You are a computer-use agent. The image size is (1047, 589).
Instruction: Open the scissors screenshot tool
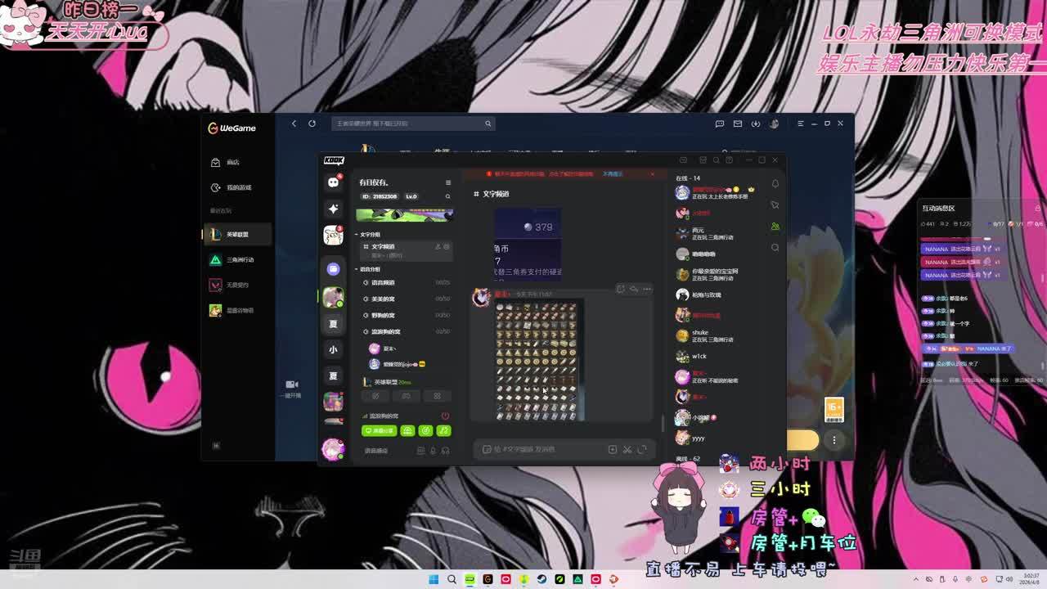[x=627, y=449]
